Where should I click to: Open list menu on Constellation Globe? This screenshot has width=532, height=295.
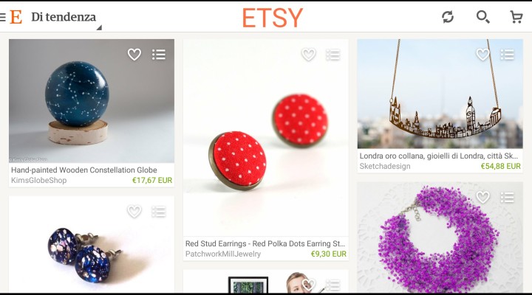pos(159,55)
